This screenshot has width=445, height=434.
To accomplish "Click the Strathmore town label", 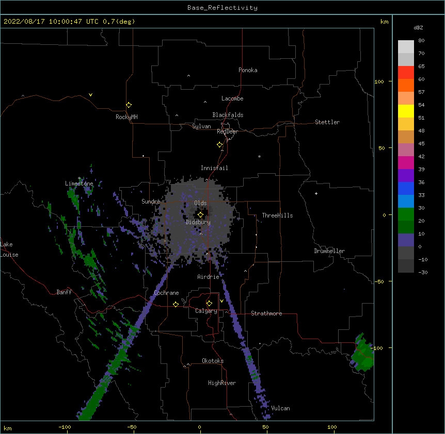I will click(x=266, y=313).
